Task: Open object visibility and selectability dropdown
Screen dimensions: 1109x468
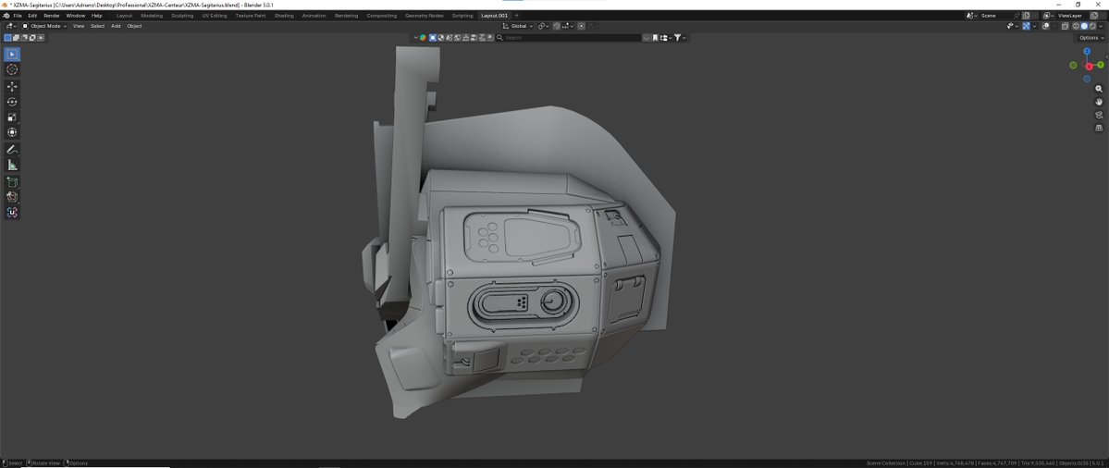Action: [1012, 26]
